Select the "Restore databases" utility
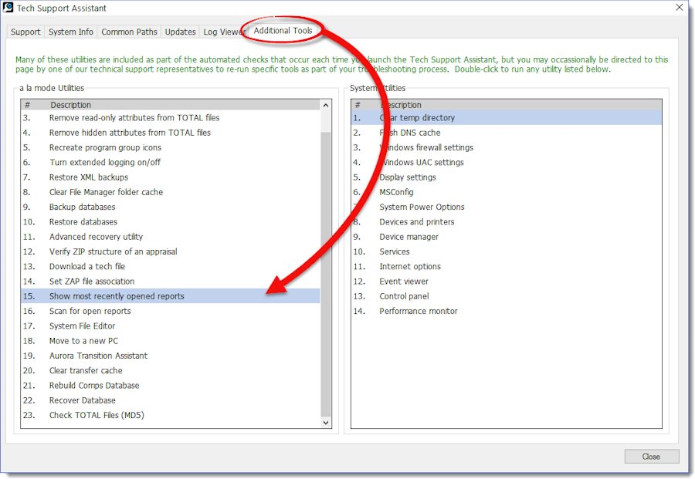Screen dimensions: 695x479 click(x=170, y=222)
